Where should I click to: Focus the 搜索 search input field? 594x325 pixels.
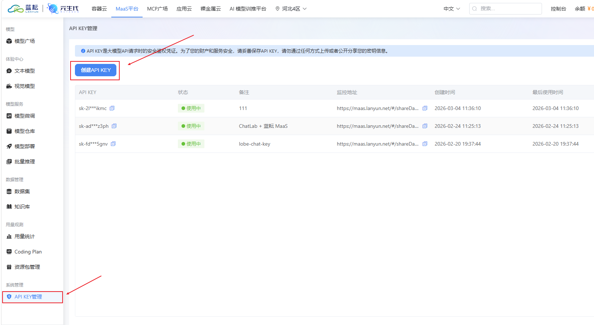coord(506,9)
